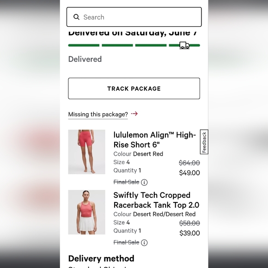268x268 pixels.
Task: Click the green delivery progress bar first segment
Action: [x=84, y=45]
